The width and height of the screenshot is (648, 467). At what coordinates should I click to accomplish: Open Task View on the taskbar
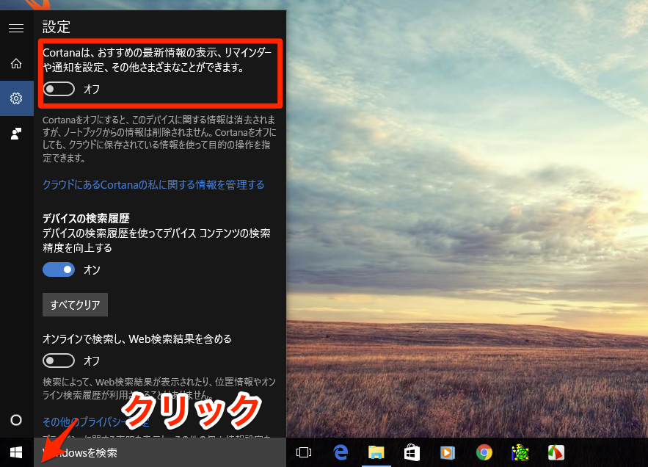[x=304, y=452]
